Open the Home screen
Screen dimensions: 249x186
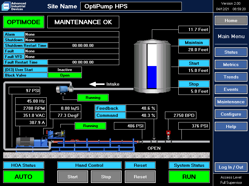click(x=231, y=20)
